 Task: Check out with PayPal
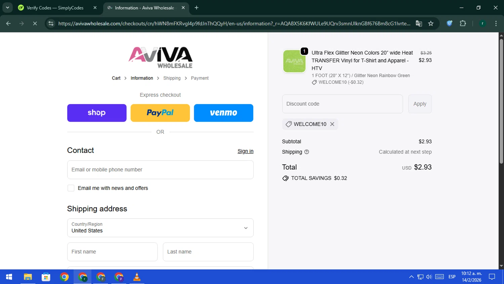point(160,113)
